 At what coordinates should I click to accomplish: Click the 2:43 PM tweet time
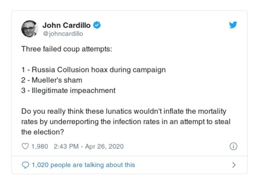66,147
